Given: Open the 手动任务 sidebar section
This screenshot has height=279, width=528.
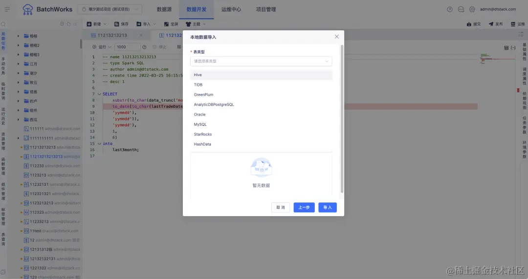Looking at the screenshot, I should [x=3, y=66].
